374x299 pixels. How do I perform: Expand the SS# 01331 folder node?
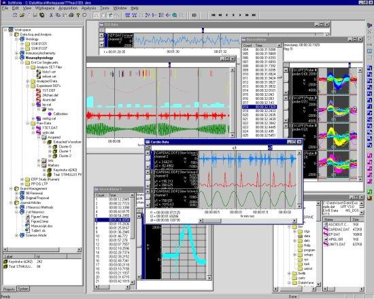22,44
